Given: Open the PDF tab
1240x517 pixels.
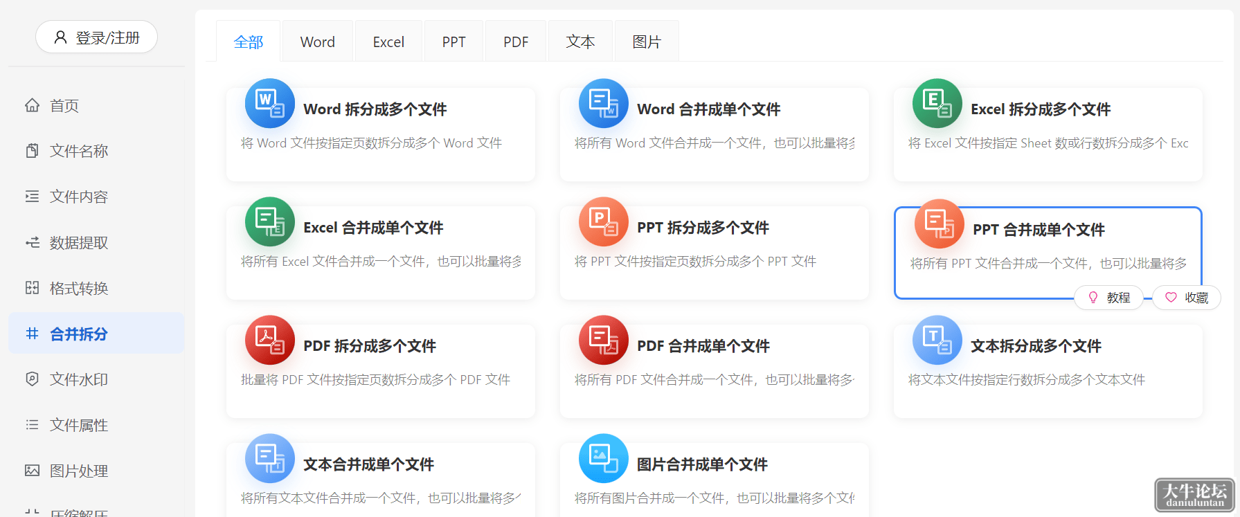Looking at the screenshot, I should 516,42.
